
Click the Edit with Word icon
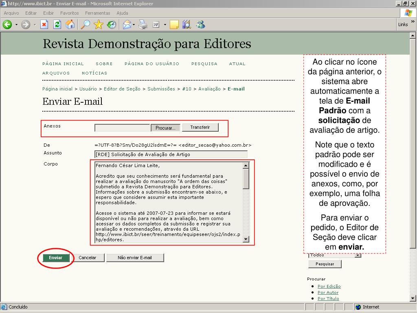[x=156, y=25]
